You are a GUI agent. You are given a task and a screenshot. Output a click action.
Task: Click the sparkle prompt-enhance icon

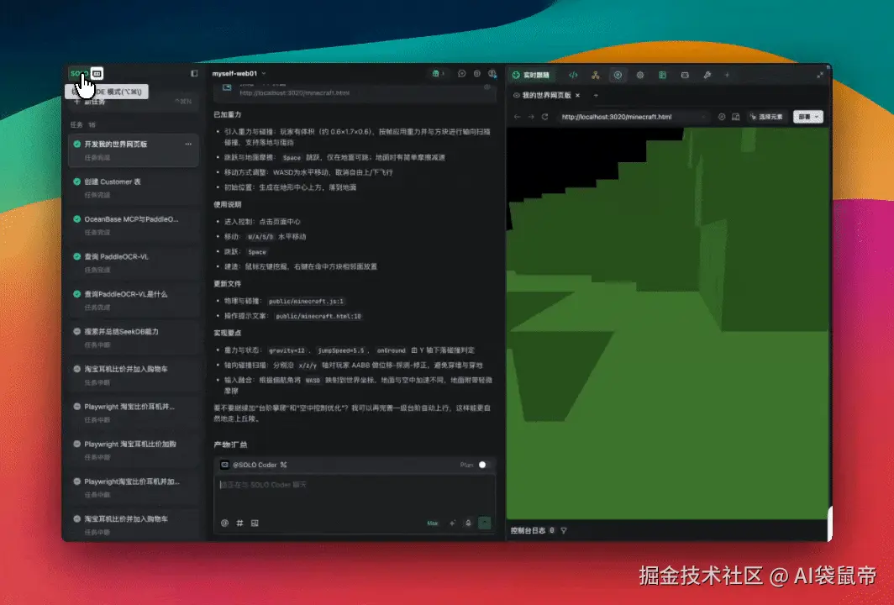tap(453, 523)
